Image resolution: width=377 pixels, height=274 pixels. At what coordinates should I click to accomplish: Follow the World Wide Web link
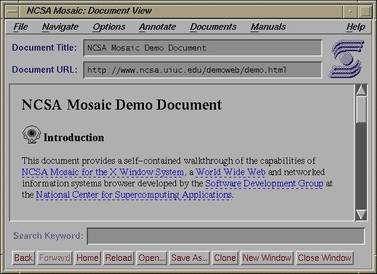coord(231,172)
